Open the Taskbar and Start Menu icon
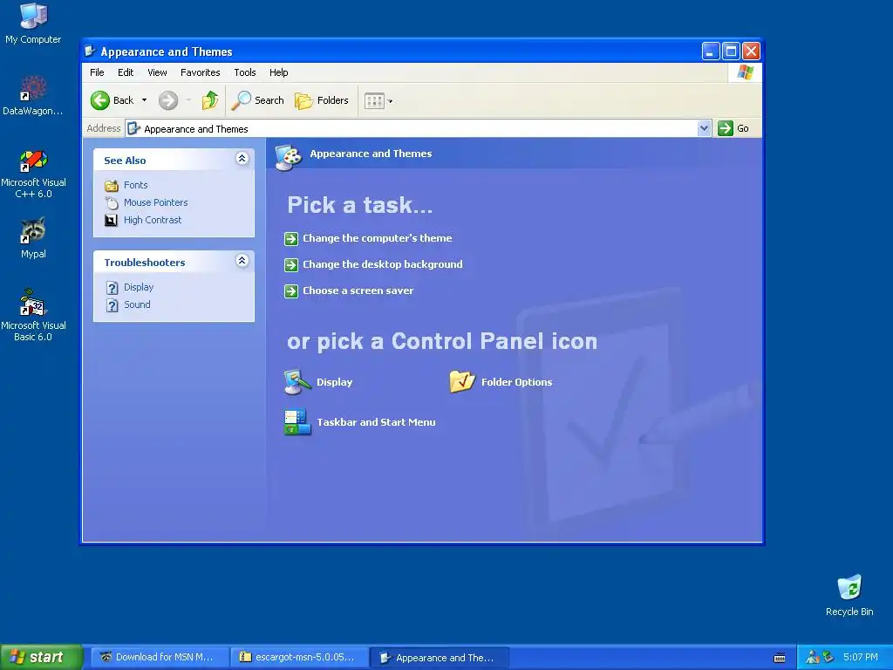 [297, 422]
